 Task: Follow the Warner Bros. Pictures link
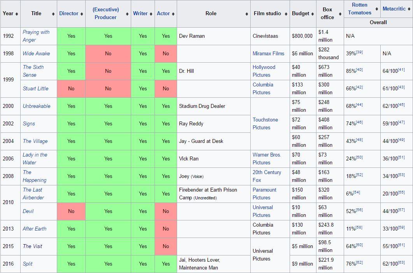(267, 159)
